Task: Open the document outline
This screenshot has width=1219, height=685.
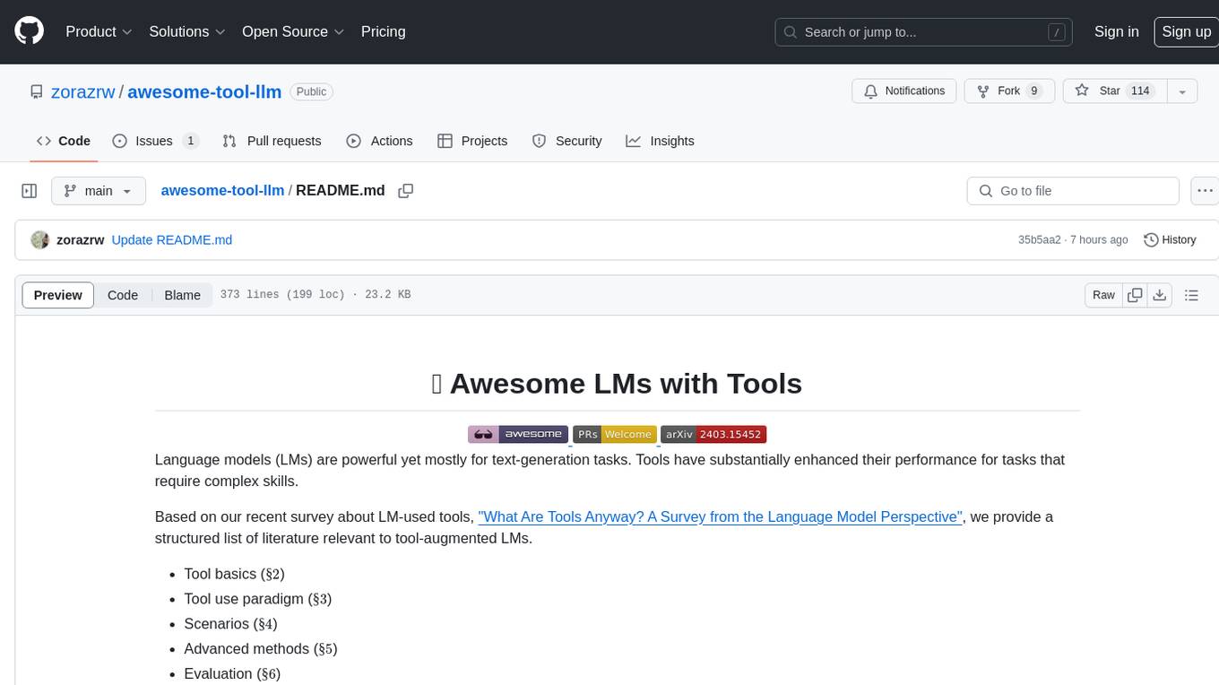Action: click(x=1191, y=295)
